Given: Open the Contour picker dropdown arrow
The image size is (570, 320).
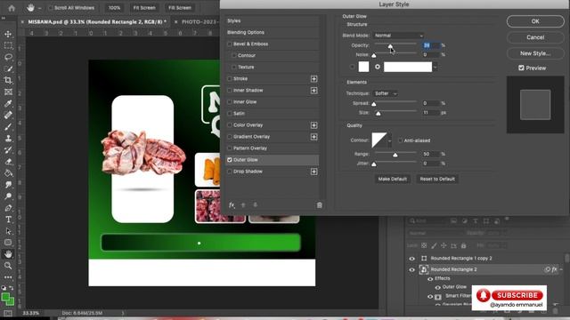Looking at the screenshot, I should pyautogui.click(x=390, y=140).
